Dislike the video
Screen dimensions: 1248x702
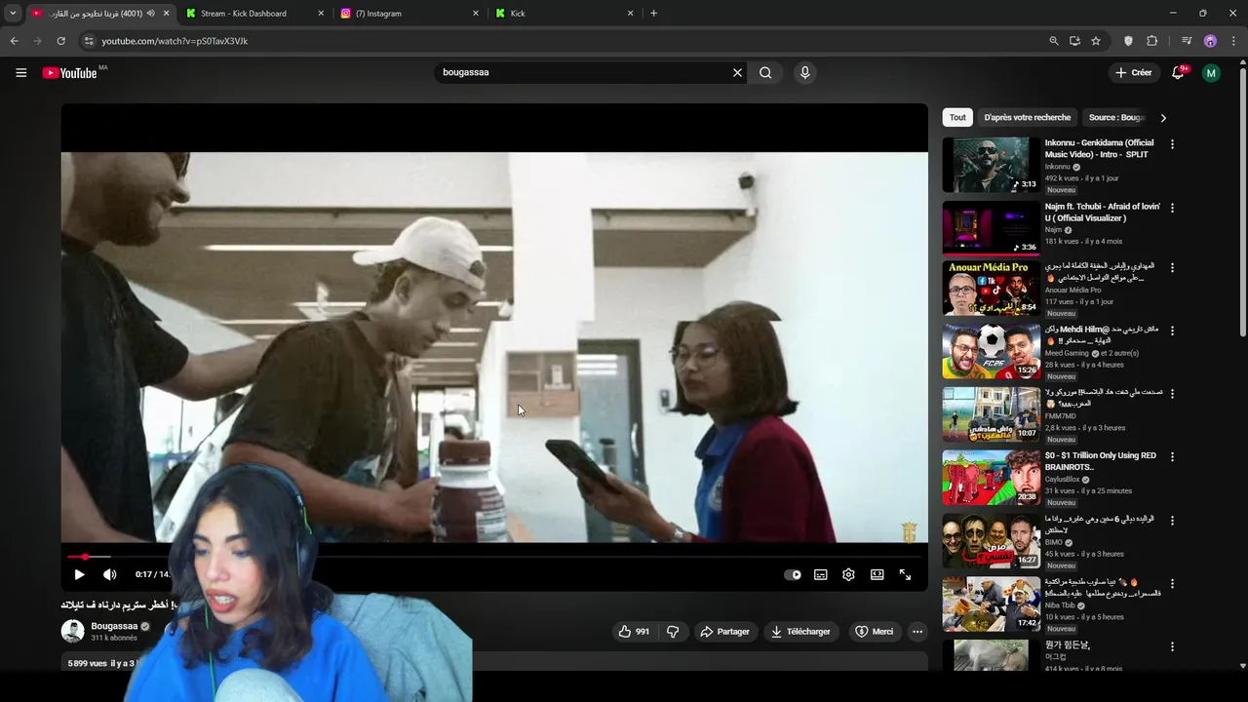673,632
